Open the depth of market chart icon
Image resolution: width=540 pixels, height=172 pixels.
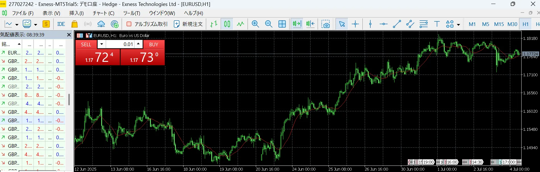[89, 36]
